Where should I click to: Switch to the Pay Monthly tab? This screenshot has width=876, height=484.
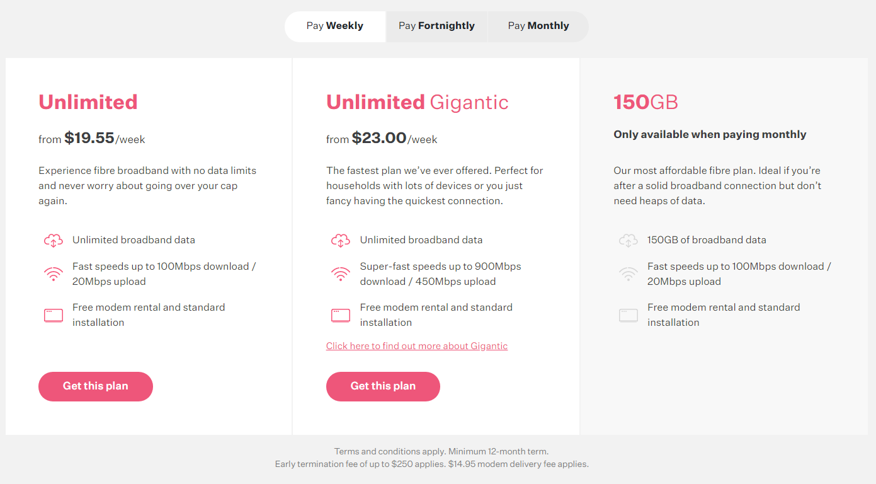pos(538,26)
